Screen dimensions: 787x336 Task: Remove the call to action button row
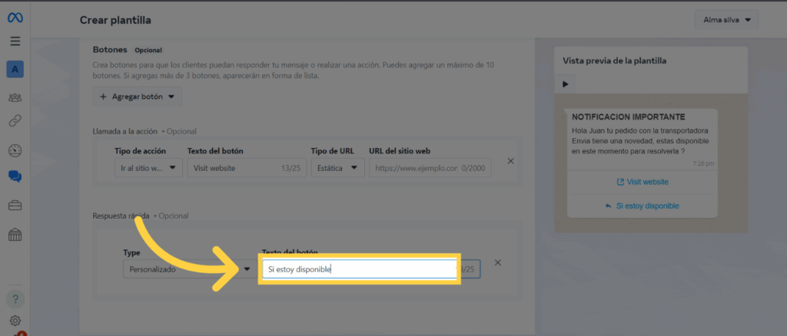(x=510, y=161)
